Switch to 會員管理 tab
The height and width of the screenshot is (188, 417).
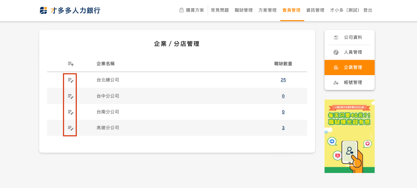(x=292, y=10)
